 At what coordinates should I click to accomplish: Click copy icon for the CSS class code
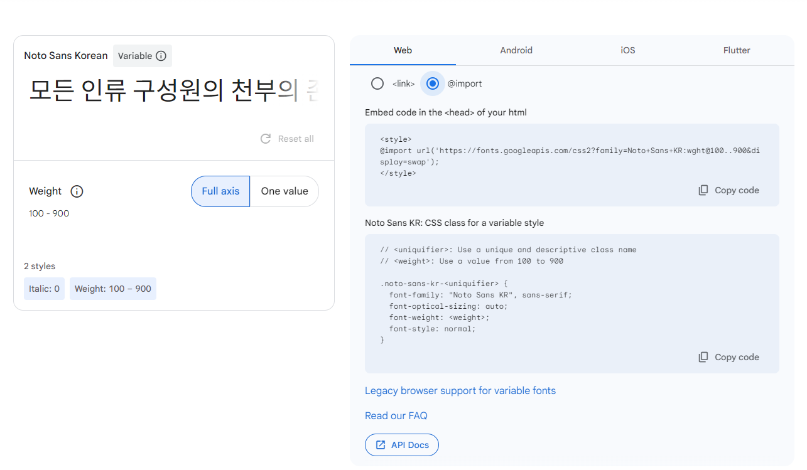point(703,357)
